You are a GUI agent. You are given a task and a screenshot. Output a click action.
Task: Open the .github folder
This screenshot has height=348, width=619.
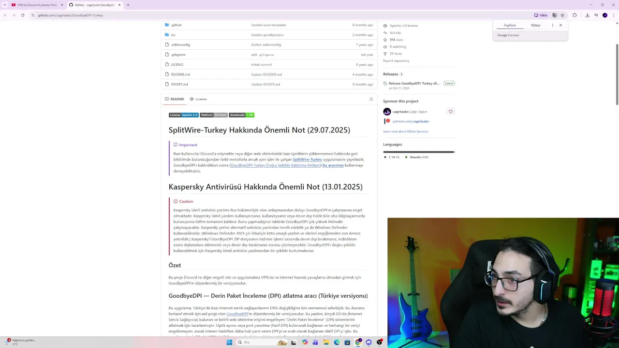176,25
